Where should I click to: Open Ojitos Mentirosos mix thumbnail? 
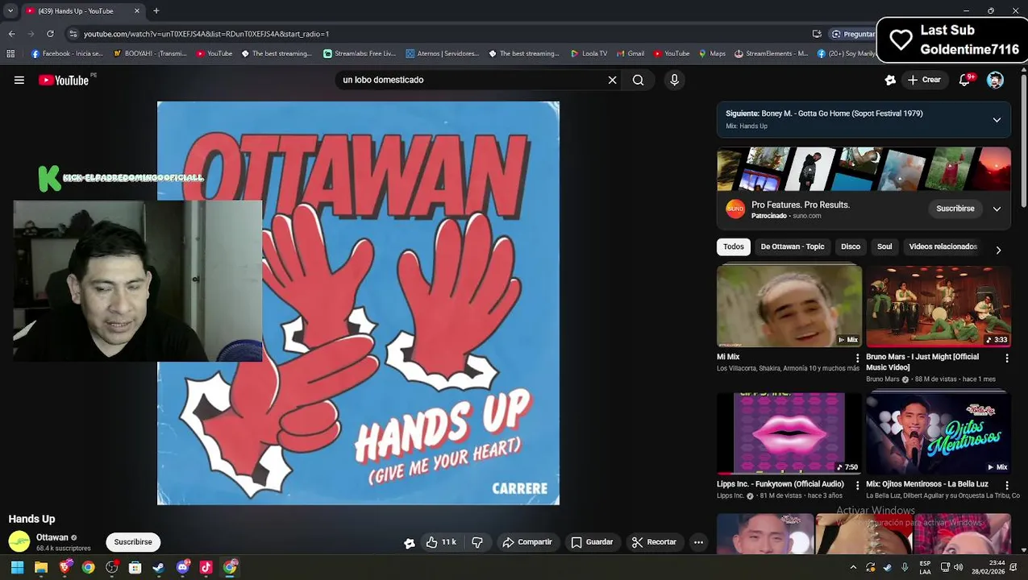click(939, 433)
